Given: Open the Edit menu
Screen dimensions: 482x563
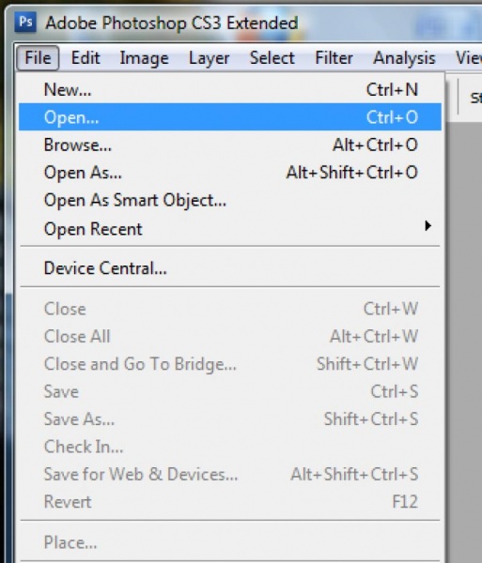Looking at the screenshot, I should 86,58.
